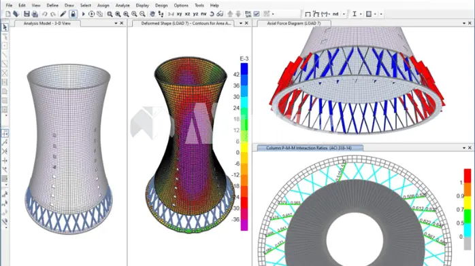Click the Undo arrow icon
The height and width of the screenshot is (266, 475).
tap(44, 14)
